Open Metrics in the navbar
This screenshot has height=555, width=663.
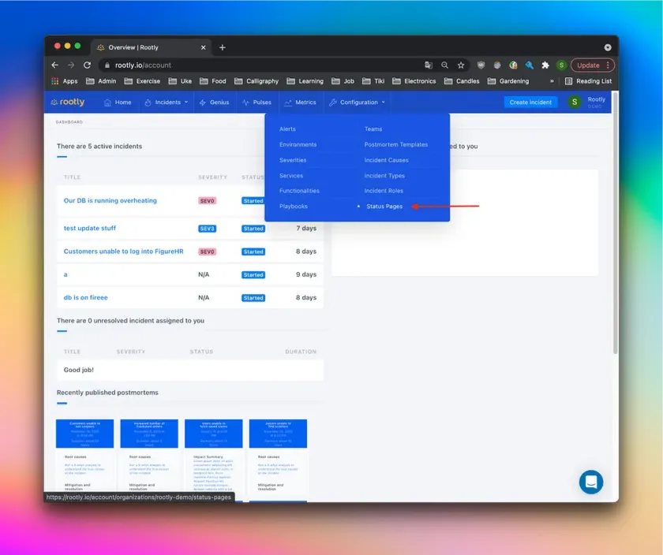tap(300, 102)
